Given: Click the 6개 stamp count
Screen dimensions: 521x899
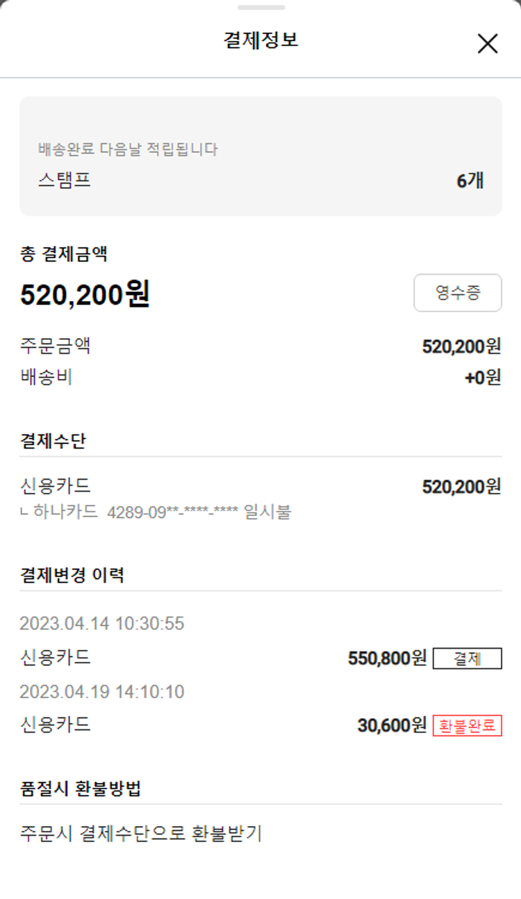Looking at the screenshot, I should click(470, 181).
